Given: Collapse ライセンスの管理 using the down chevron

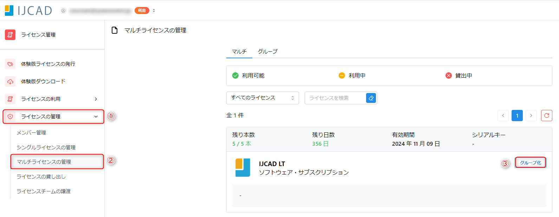Looking at the screenshot, I should coord(96,117).
